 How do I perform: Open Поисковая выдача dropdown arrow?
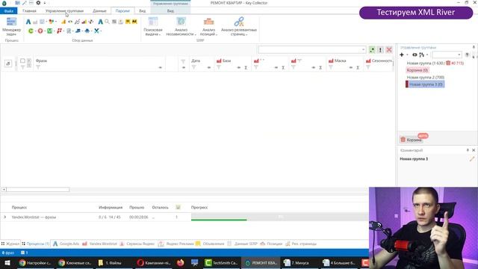click(159, 35)
